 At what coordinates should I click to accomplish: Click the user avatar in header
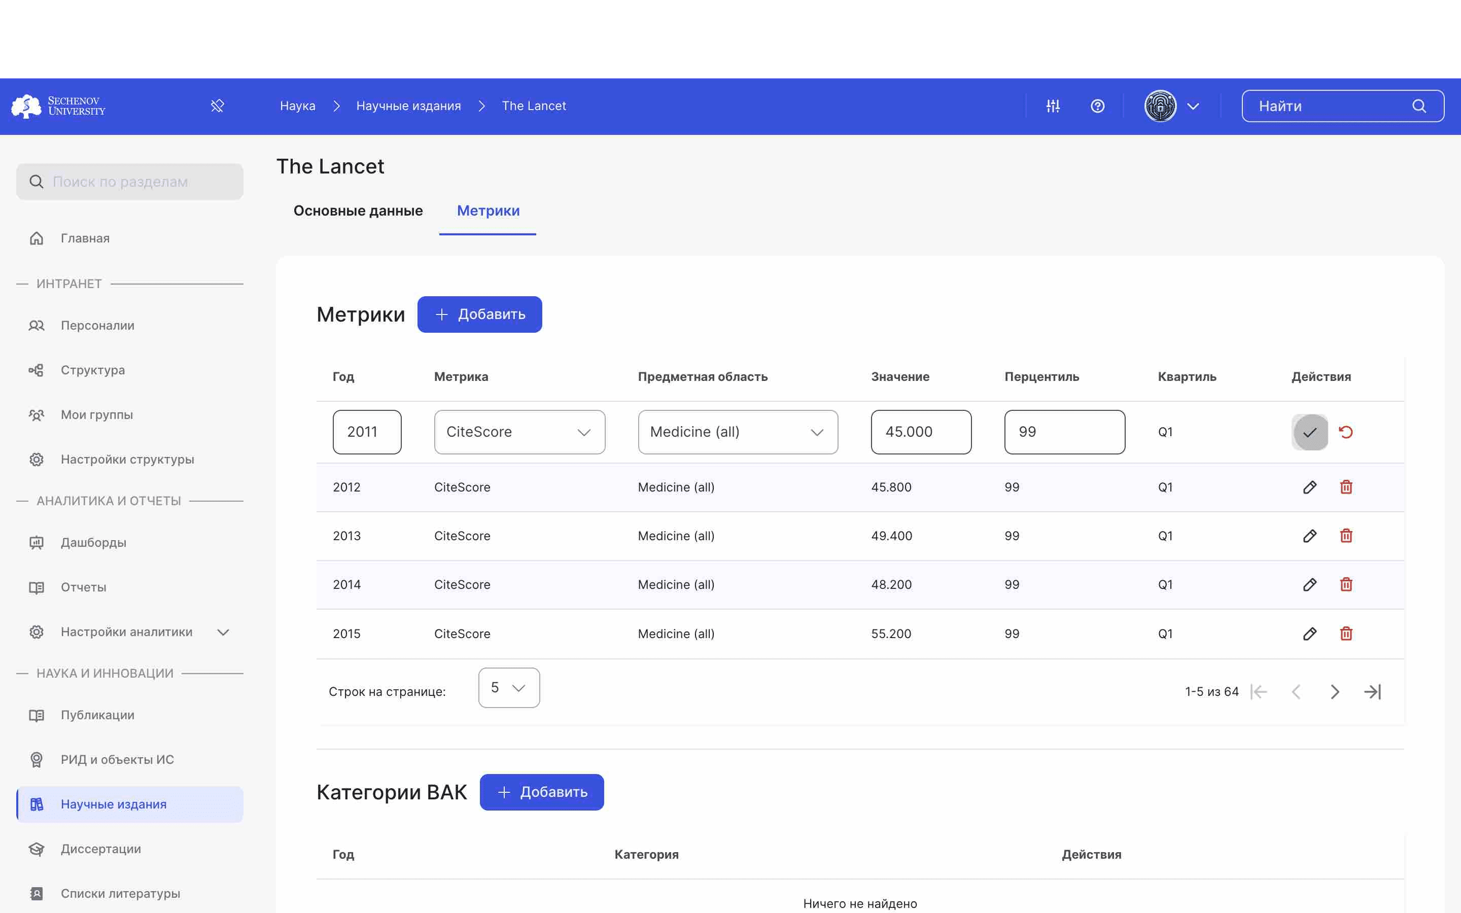pos(1160,107)
